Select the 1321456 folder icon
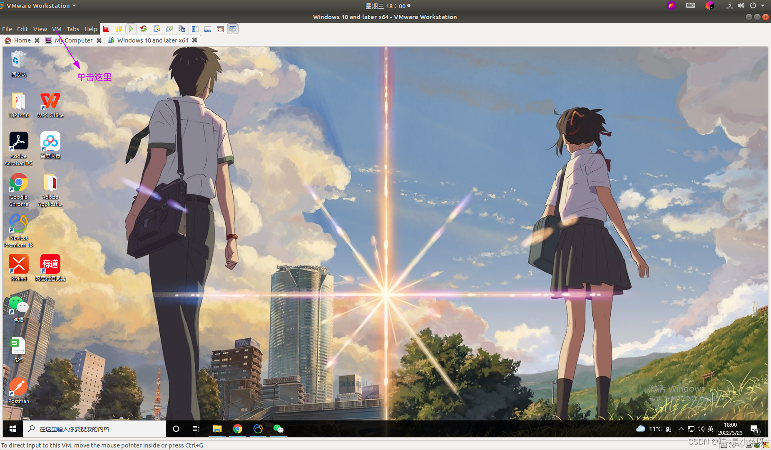 [x=18, y=105]
